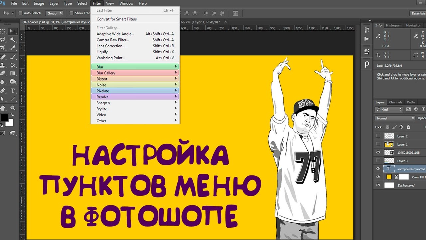Enable Show Transform Controls checkbox

click(71, 13)
